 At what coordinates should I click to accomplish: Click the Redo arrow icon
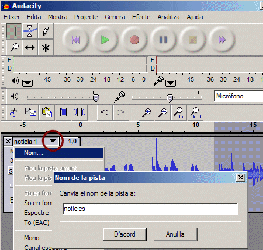(121, 112)
